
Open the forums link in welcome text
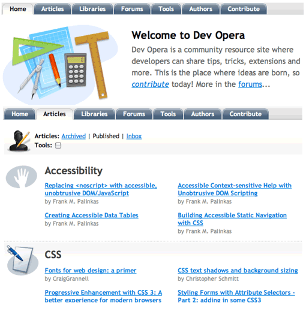(250, 84)
